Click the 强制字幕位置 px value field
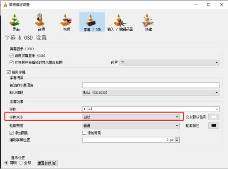Viewport: 228px width, 169px height. pyautogui.click(x=129, y=140)
